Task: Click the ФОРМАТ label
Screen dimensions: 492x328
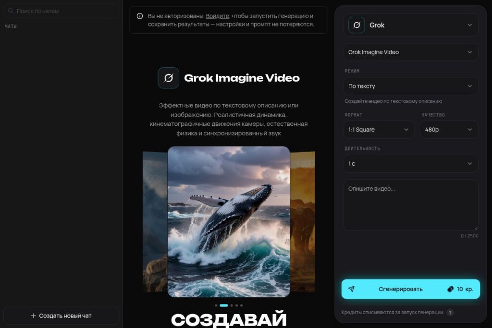Action: tap(353, 115)
